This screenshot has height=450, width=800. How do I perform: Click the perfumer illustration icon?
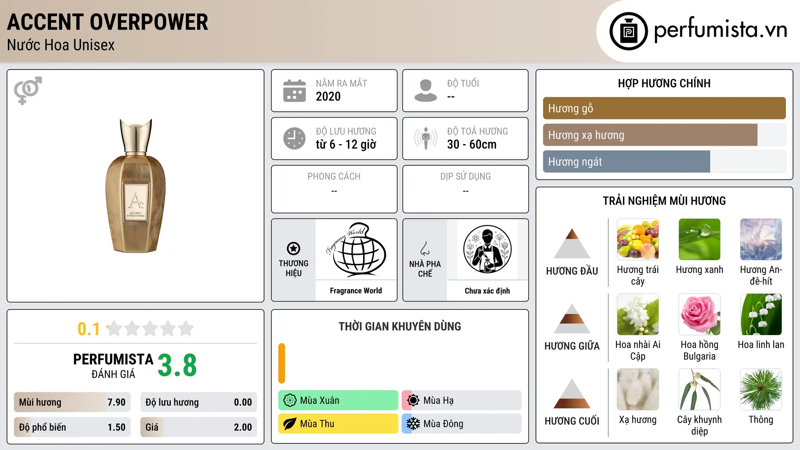click(487, 249)
